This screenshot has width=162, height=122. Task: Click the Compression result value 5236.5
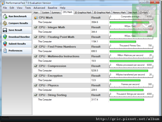click(95, 71)
